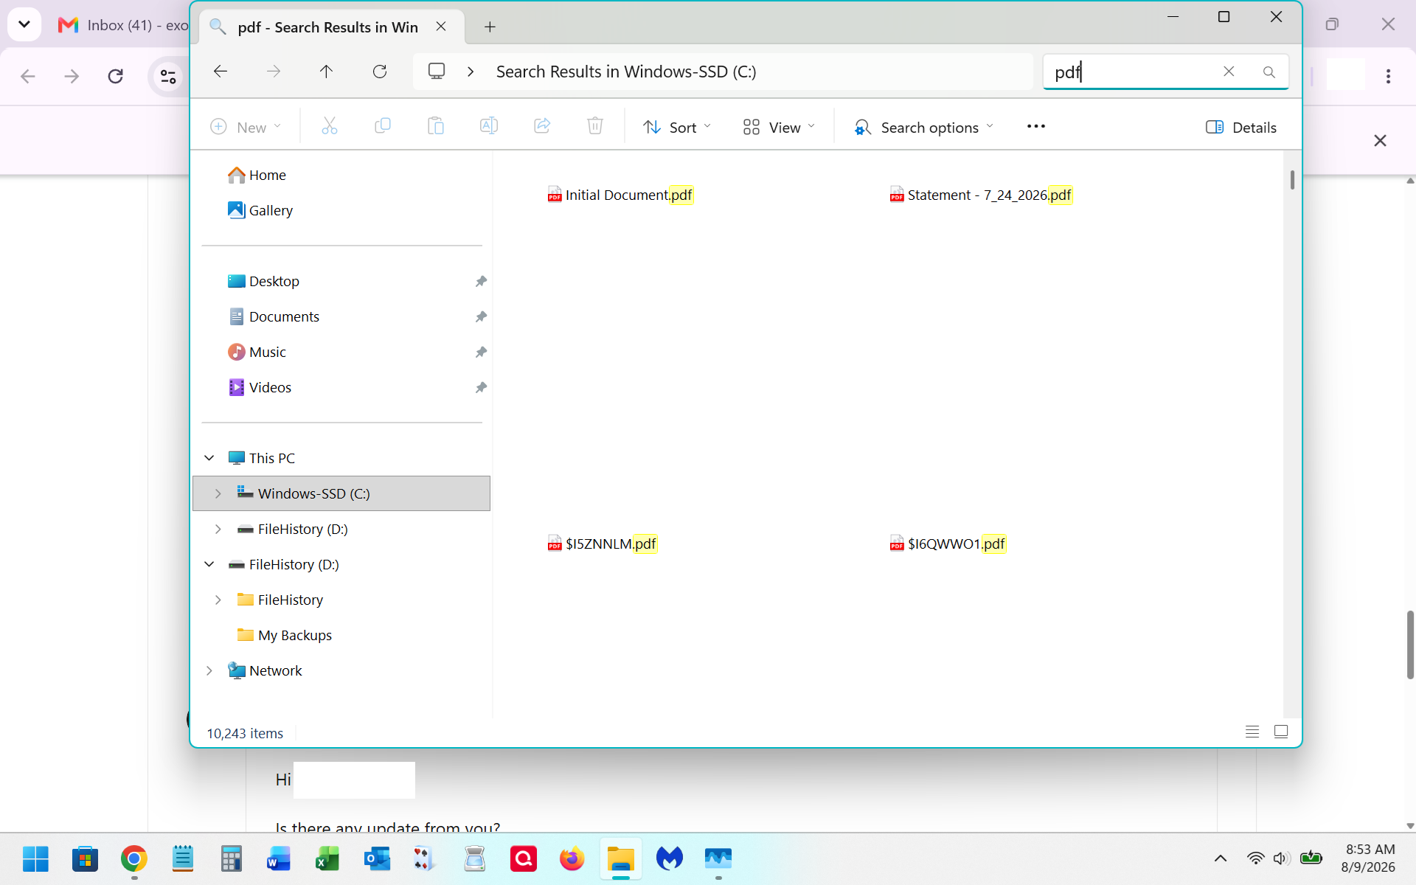1416x885 pixels.
Task: Switch to large thumbnails layout in status bar
Action: 1281,732
